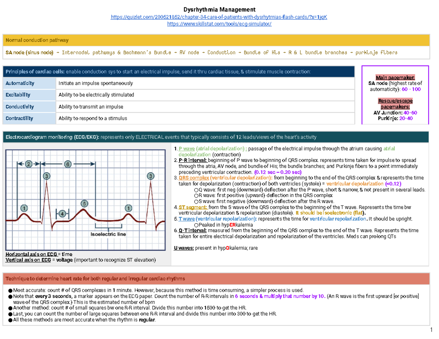
Task: Click the Excitability table cell
Action: click(x=29, y=95)
